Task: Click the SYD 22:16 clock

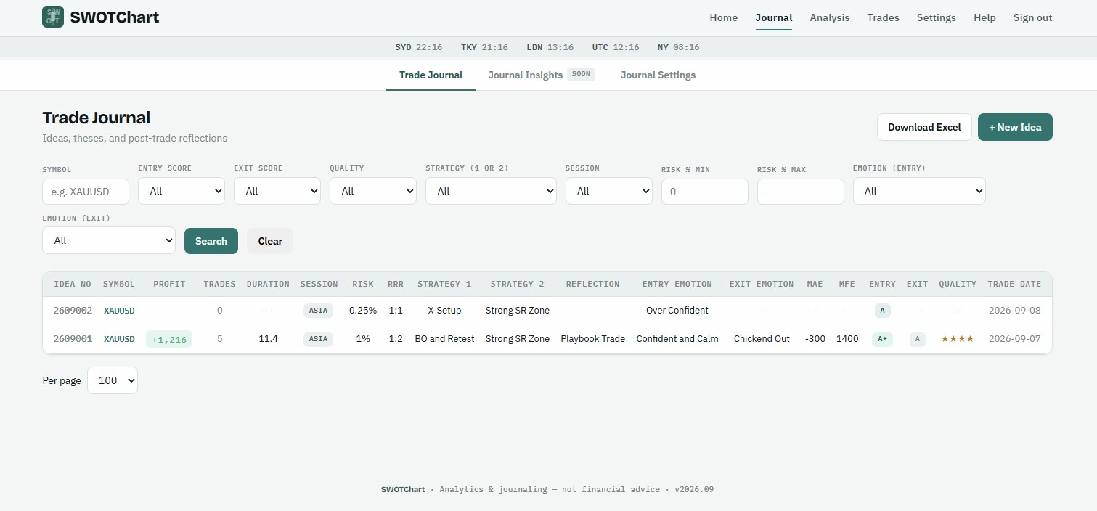Action: point(418,47)
